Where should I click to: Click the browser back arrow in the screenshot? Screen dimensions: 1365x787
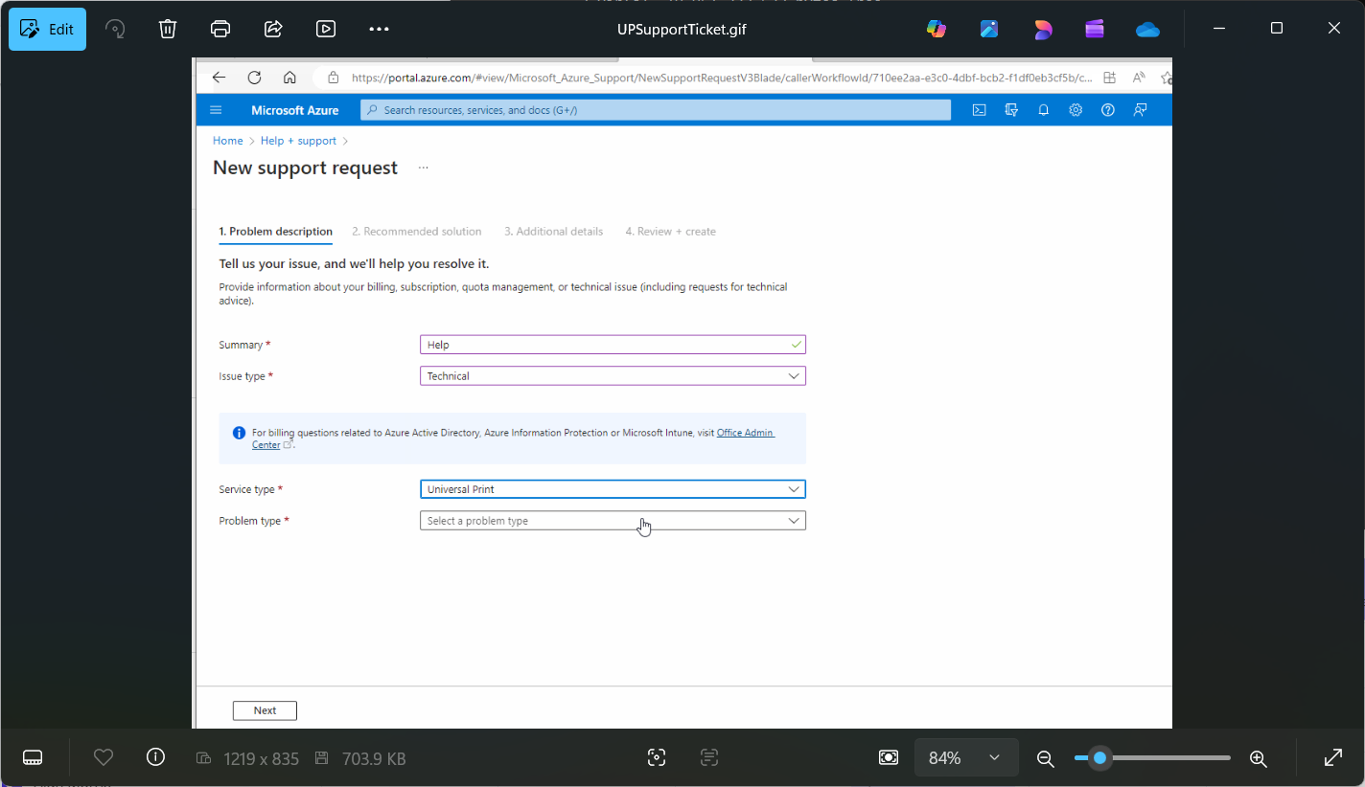click(220, 78)
